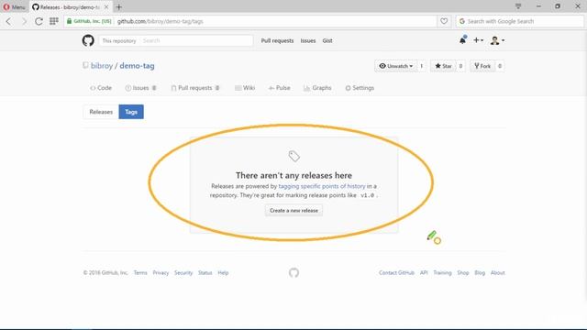This screenshot has width=587, height=330.
Task: Open the GitHub Octocat home logo
Action: coord(88,40)
